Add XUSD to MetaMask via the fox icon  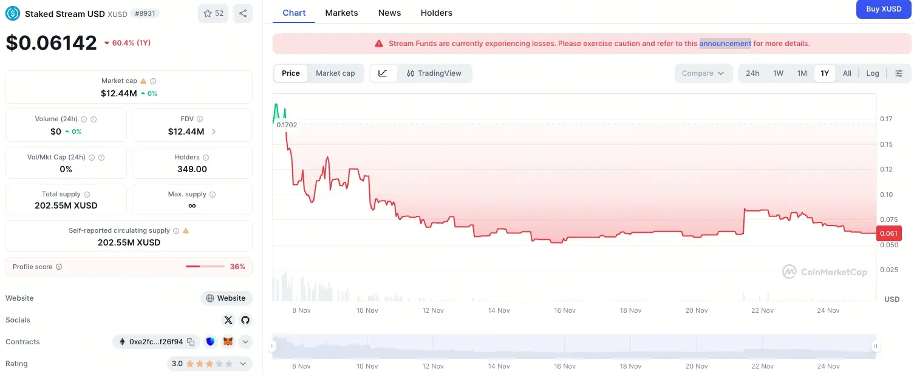pos(228,341)
